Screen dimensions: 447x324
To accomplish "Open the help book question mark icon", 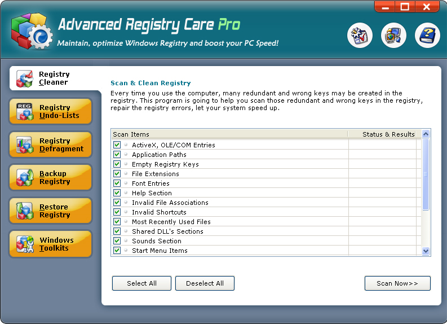I will click(x=427, y=36).
